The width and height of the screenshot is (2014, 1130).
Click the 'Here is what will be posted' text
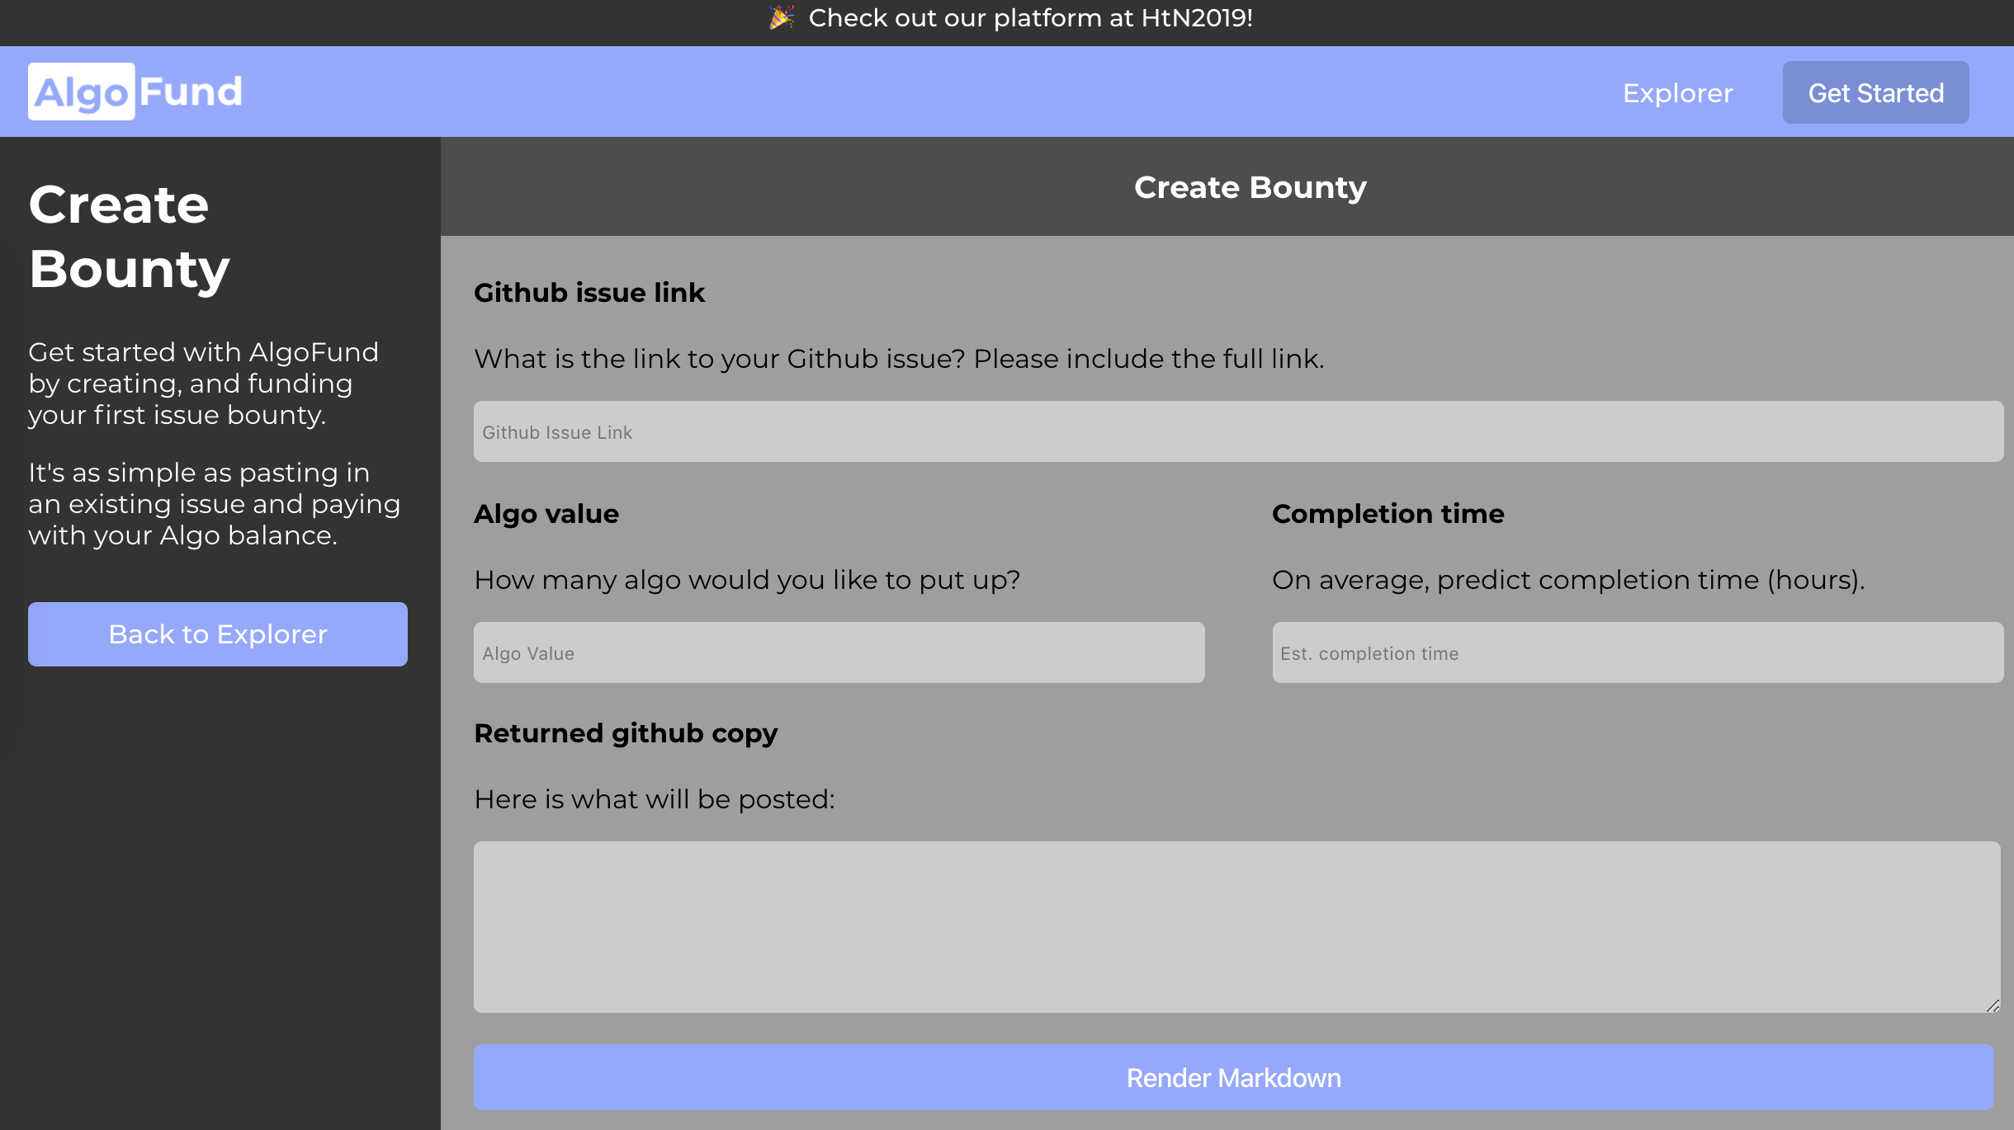(x=655, y=799)
